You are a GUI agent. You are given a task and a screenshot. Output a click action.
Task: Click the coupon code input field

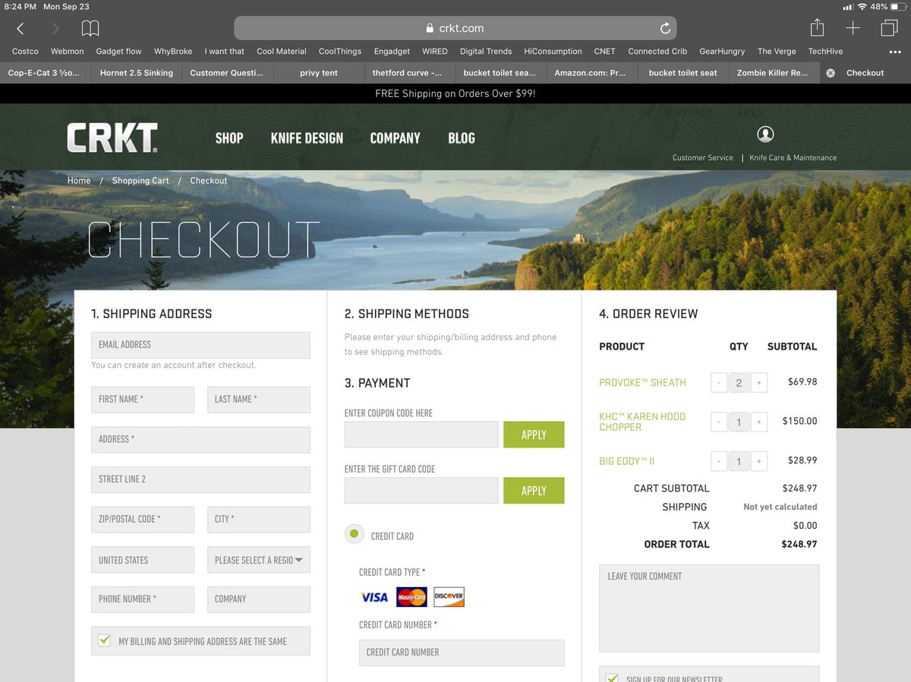[421, 435]
